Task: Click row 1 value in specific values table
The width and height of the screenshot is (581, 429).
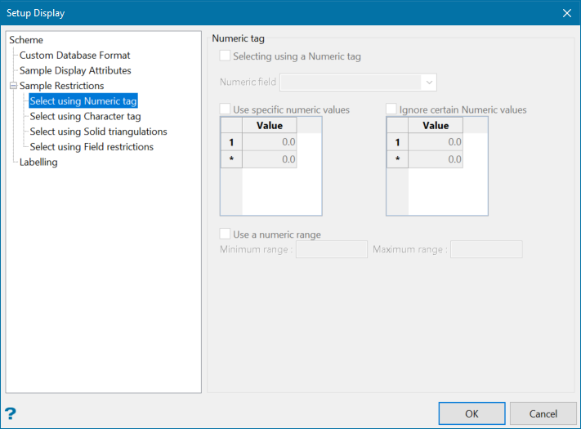Action: click(269, 142)
